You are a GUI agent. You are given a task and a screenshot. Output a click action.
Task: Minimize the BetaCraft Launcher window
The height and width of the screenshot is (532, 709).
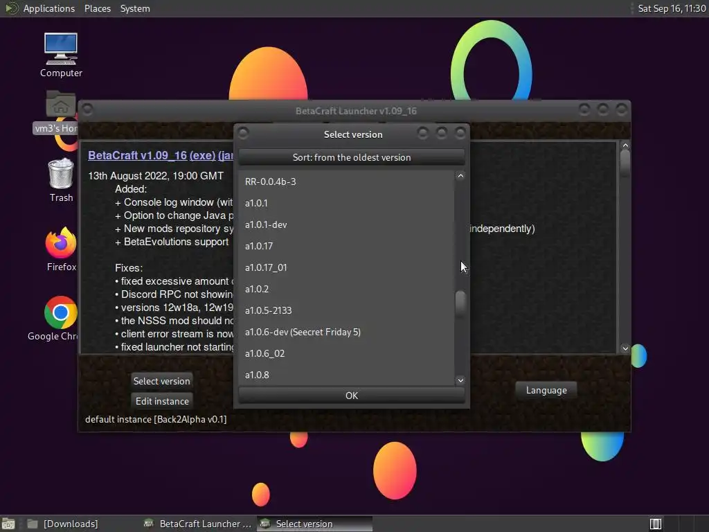[584, 109]
